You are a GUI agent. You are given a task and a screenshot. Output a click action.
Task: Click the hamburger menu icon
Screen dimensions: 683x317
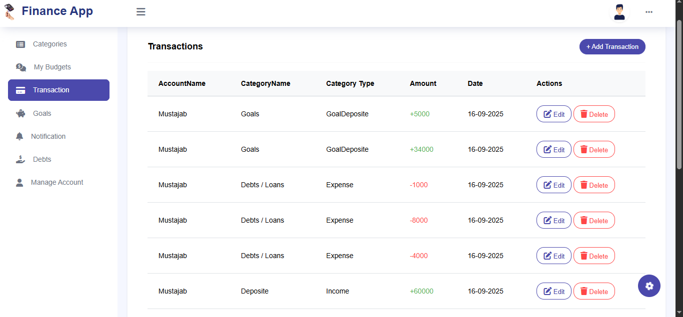pyautogui.click(x=141, y=12)
